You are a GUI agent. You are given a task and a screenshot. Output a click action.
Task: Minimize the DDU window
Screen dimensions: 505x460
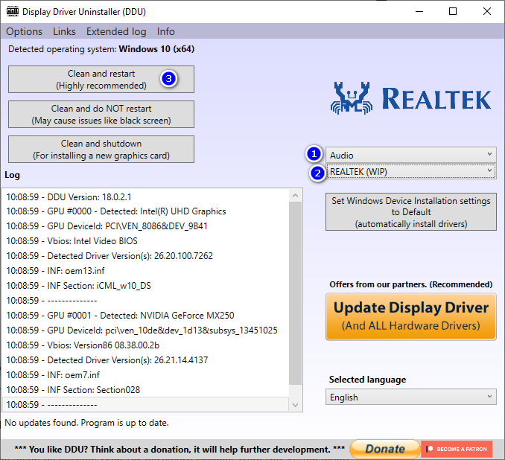tap(419, 12)
